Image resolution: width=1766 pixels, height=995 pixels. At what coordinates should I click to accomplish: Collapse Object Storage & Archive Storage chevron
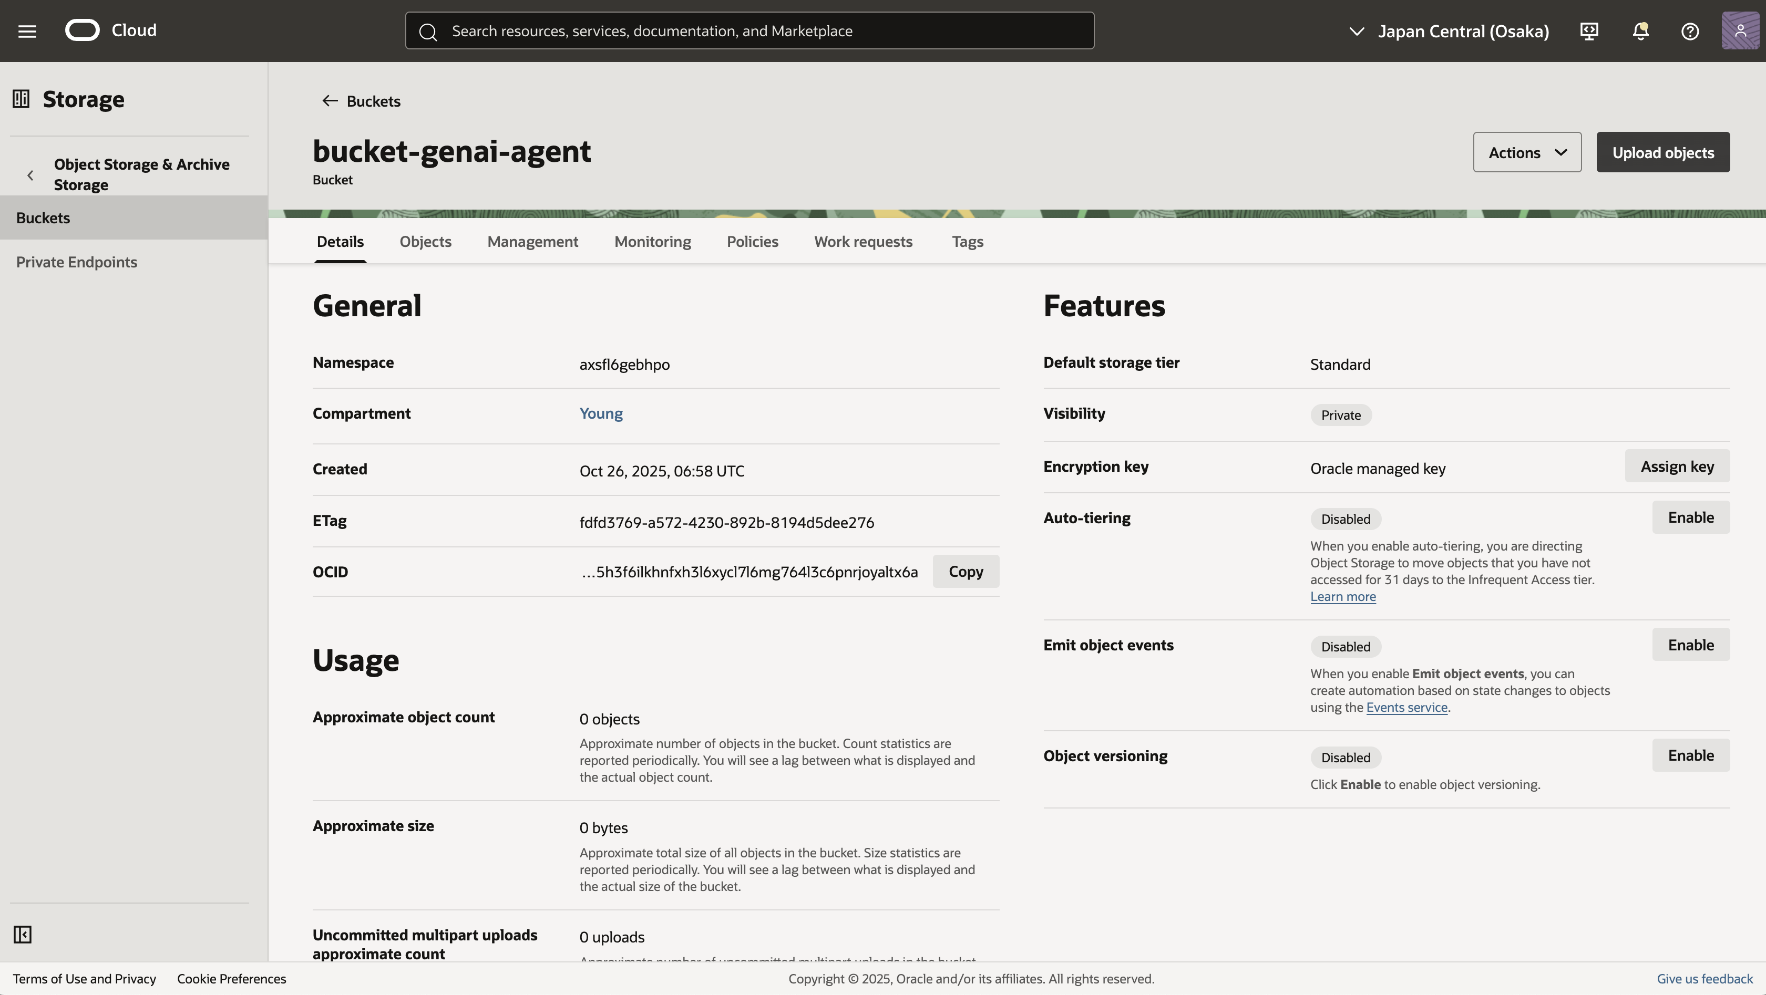(x=30, y=175)
